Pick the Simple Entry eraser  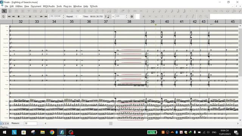pyautogui.click(x=123, y=11)
